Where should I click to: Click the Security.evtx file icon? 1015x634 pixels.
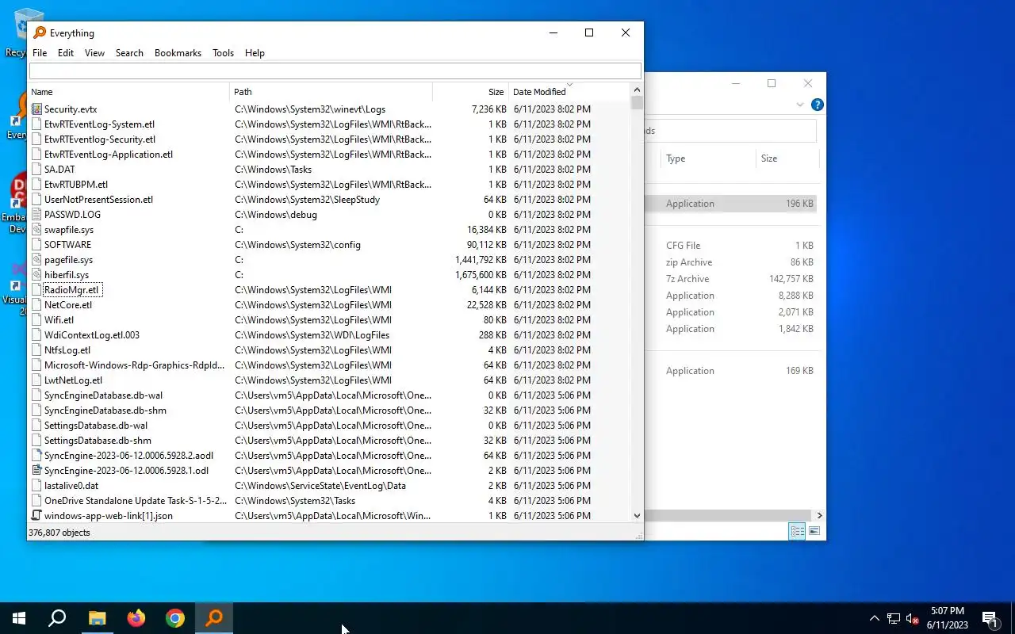[x=36, y=109]
